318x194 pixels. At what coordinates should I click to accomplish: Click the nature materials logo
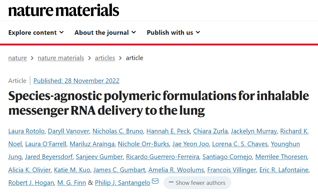[x=64, y=10]
